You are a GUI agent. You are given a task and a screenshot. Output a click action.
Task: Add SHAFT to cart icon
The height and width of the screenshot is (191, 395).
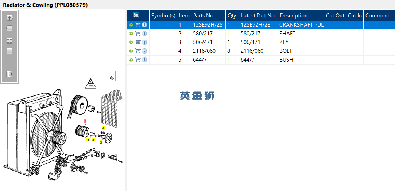(x=138, y=34)
